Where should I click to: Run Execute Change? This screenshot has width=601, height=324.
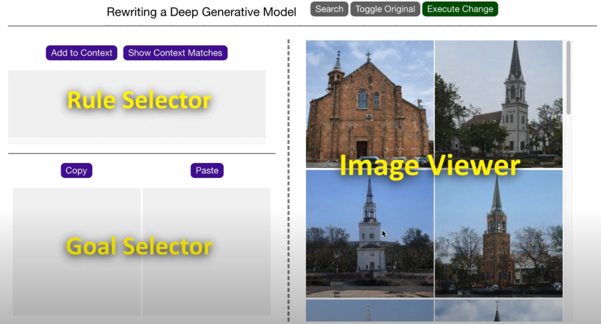point(460,9)
